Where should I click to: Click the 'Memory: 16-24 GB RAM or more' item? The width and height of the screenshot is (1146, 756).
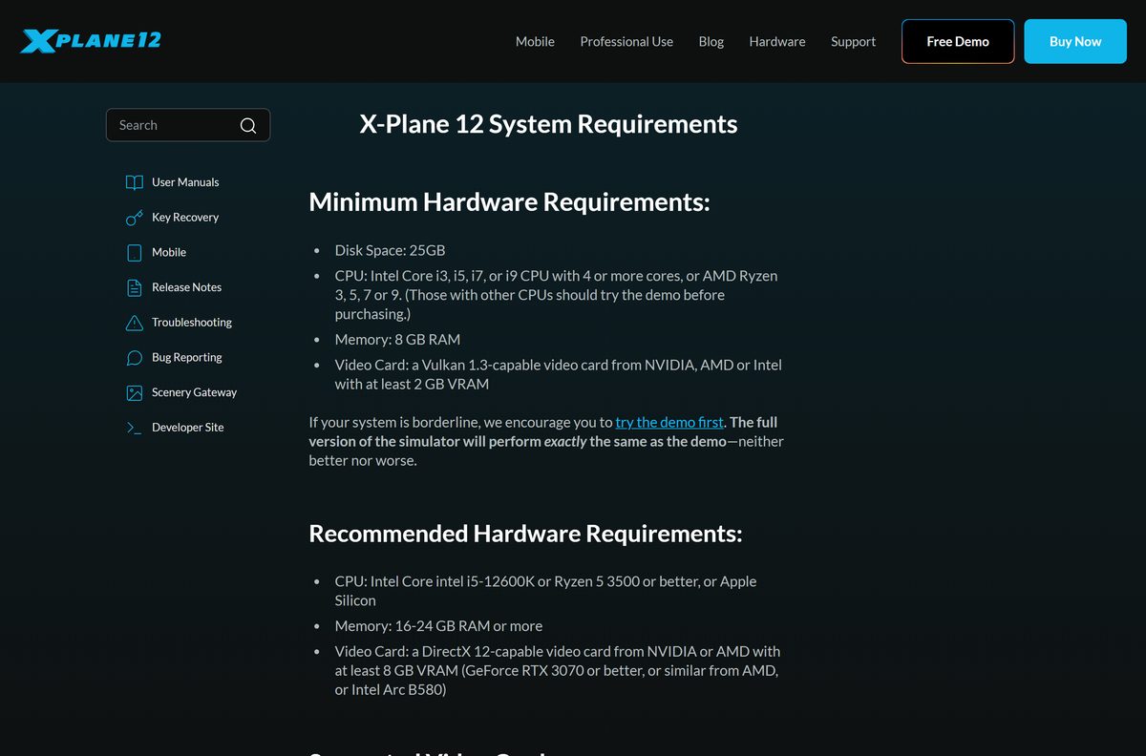coord(438,626)
